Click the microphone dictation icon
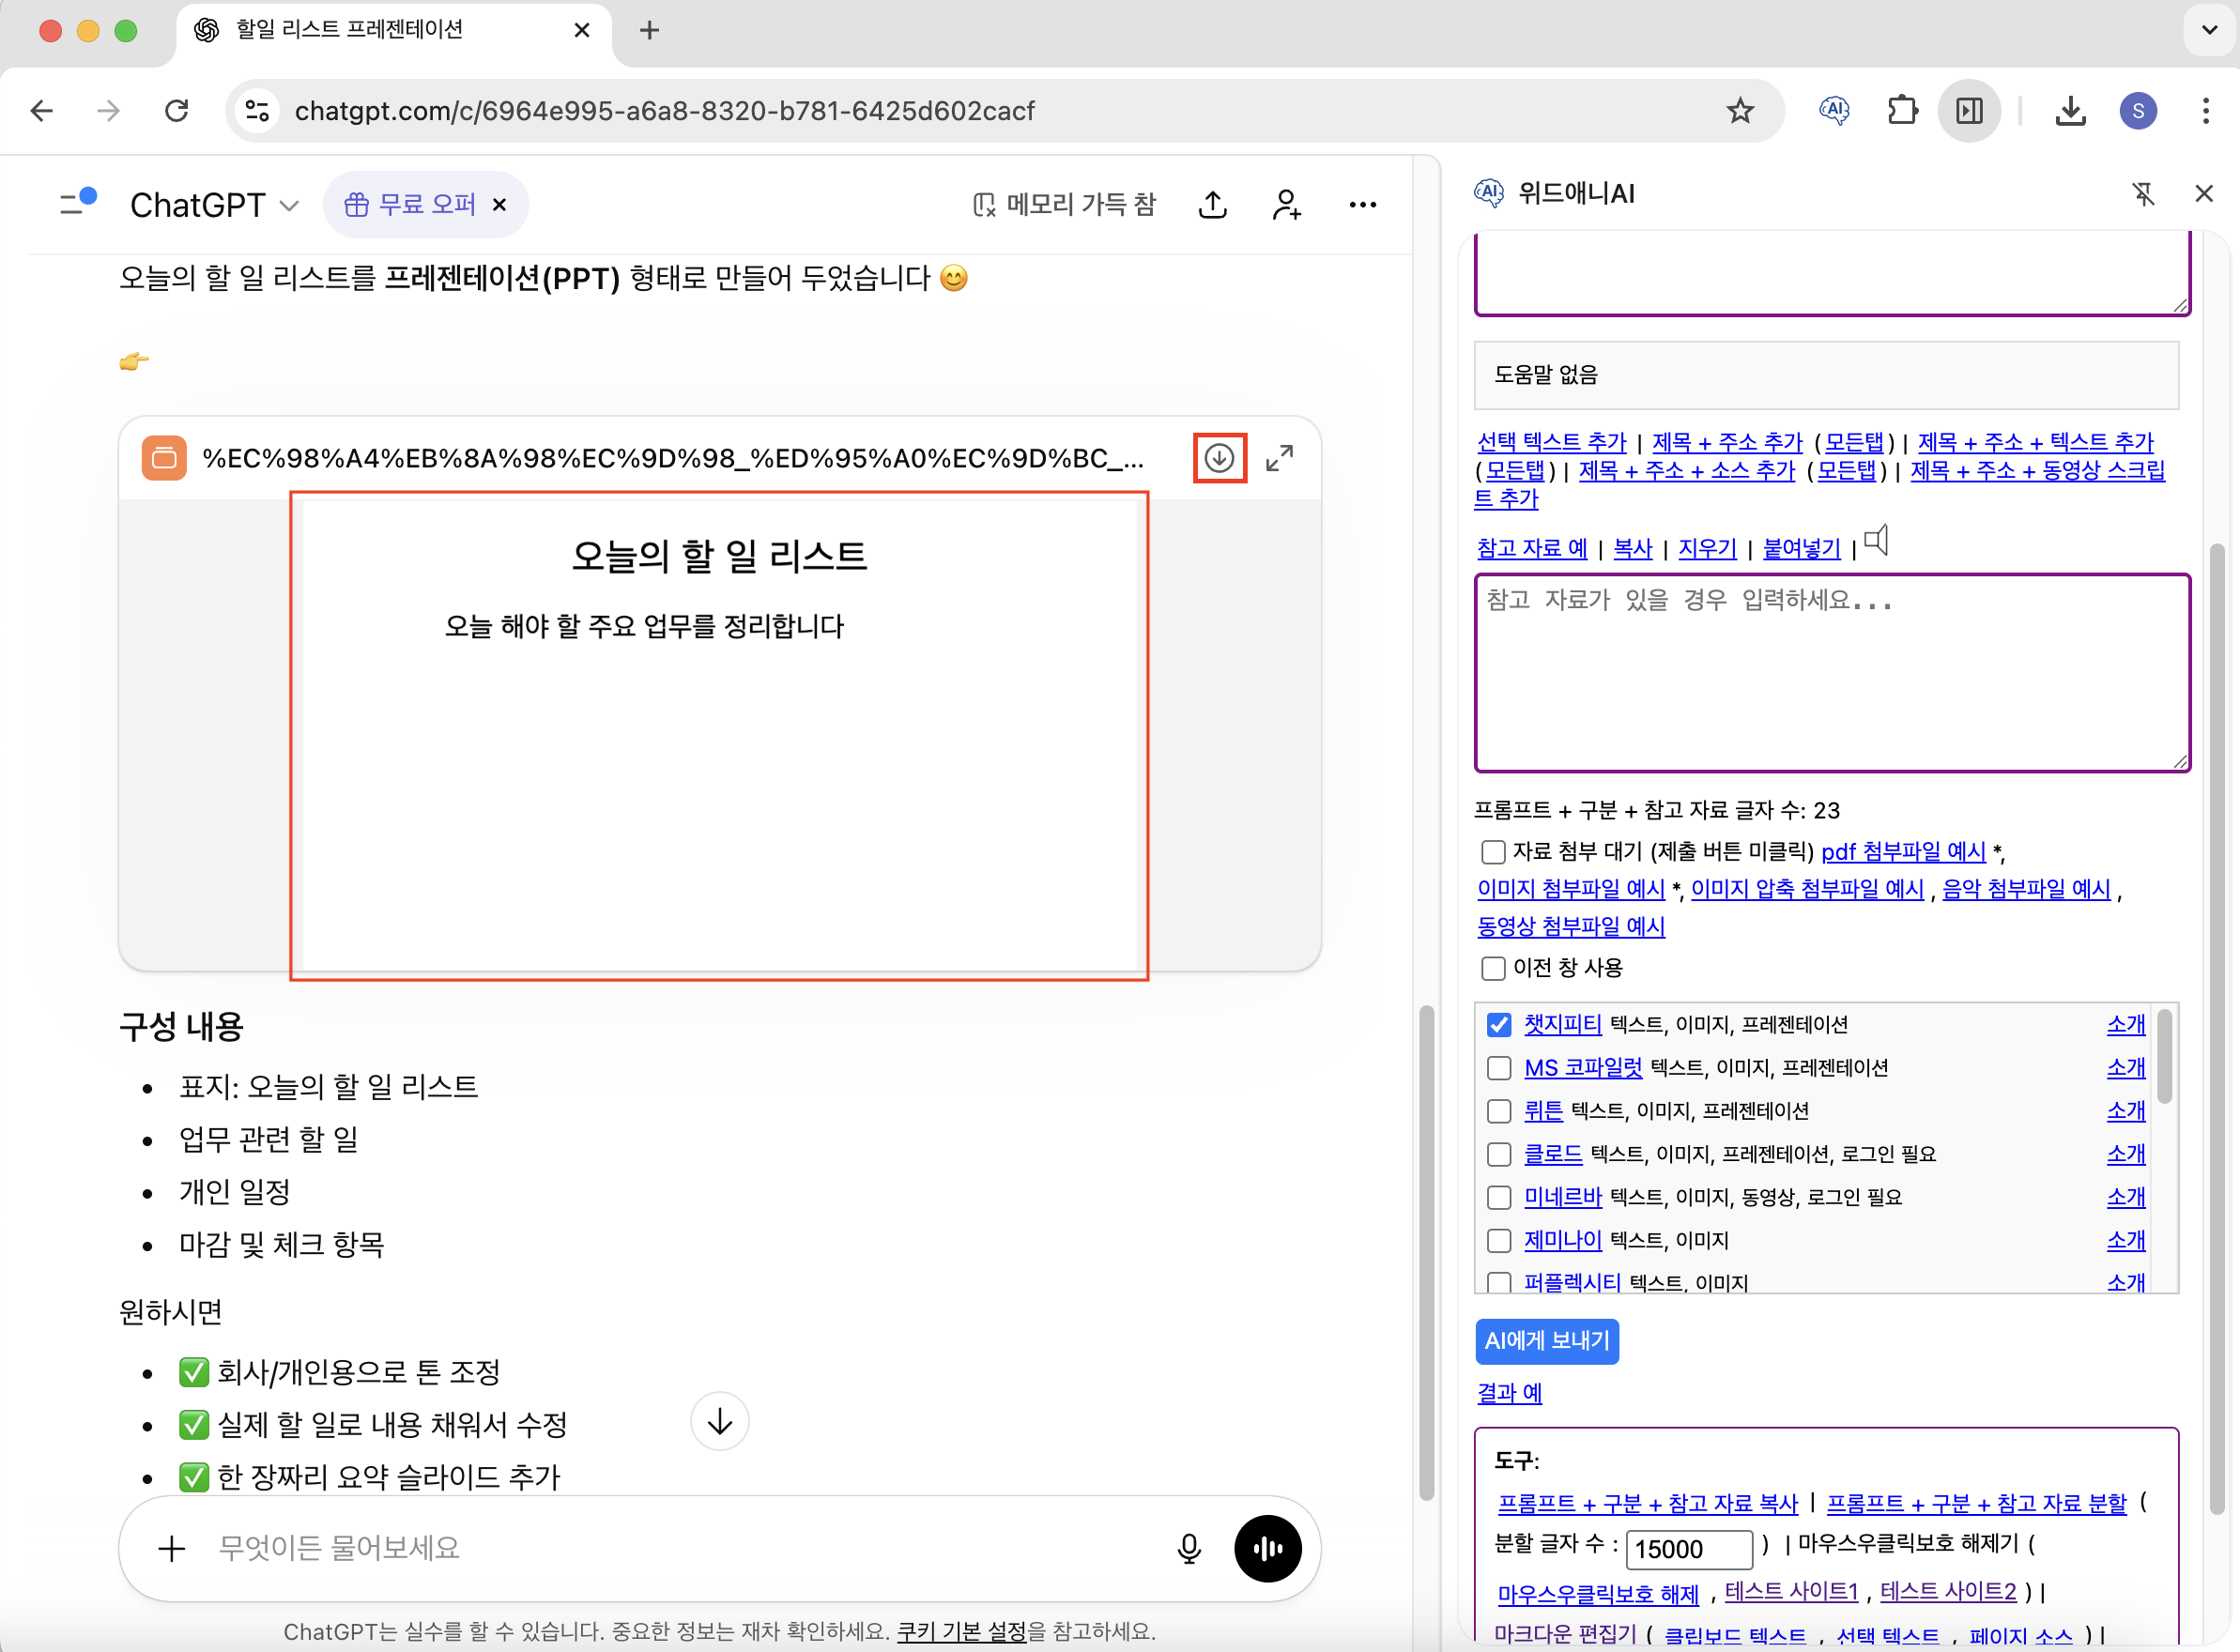 [1188, 1548]
